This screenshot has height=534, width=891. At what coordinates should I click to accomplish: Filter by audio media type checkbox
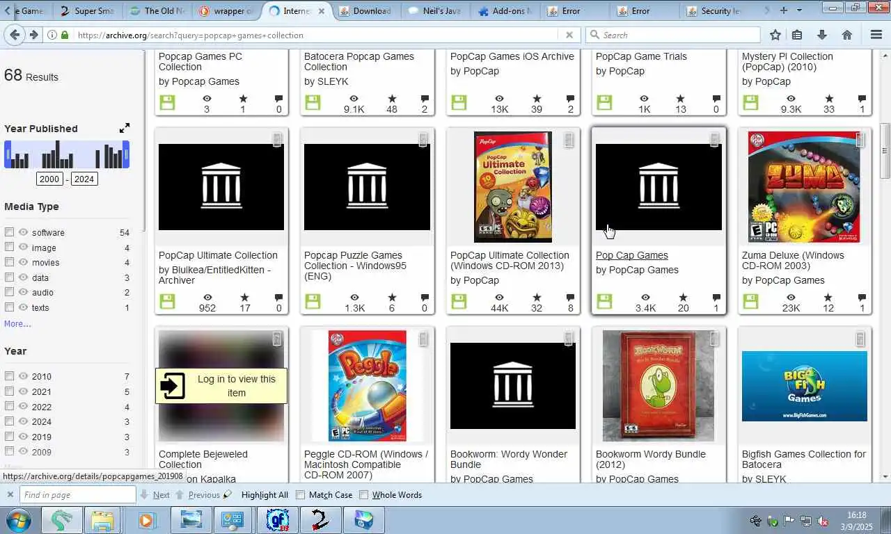[9, 292]
